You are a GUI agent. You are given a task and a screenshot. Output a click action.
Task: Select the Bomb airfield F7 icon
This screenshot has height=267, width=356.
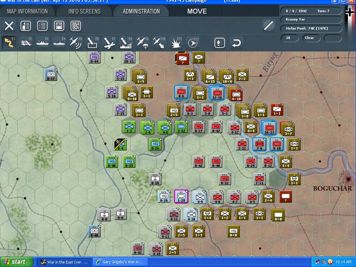point(109,43)
